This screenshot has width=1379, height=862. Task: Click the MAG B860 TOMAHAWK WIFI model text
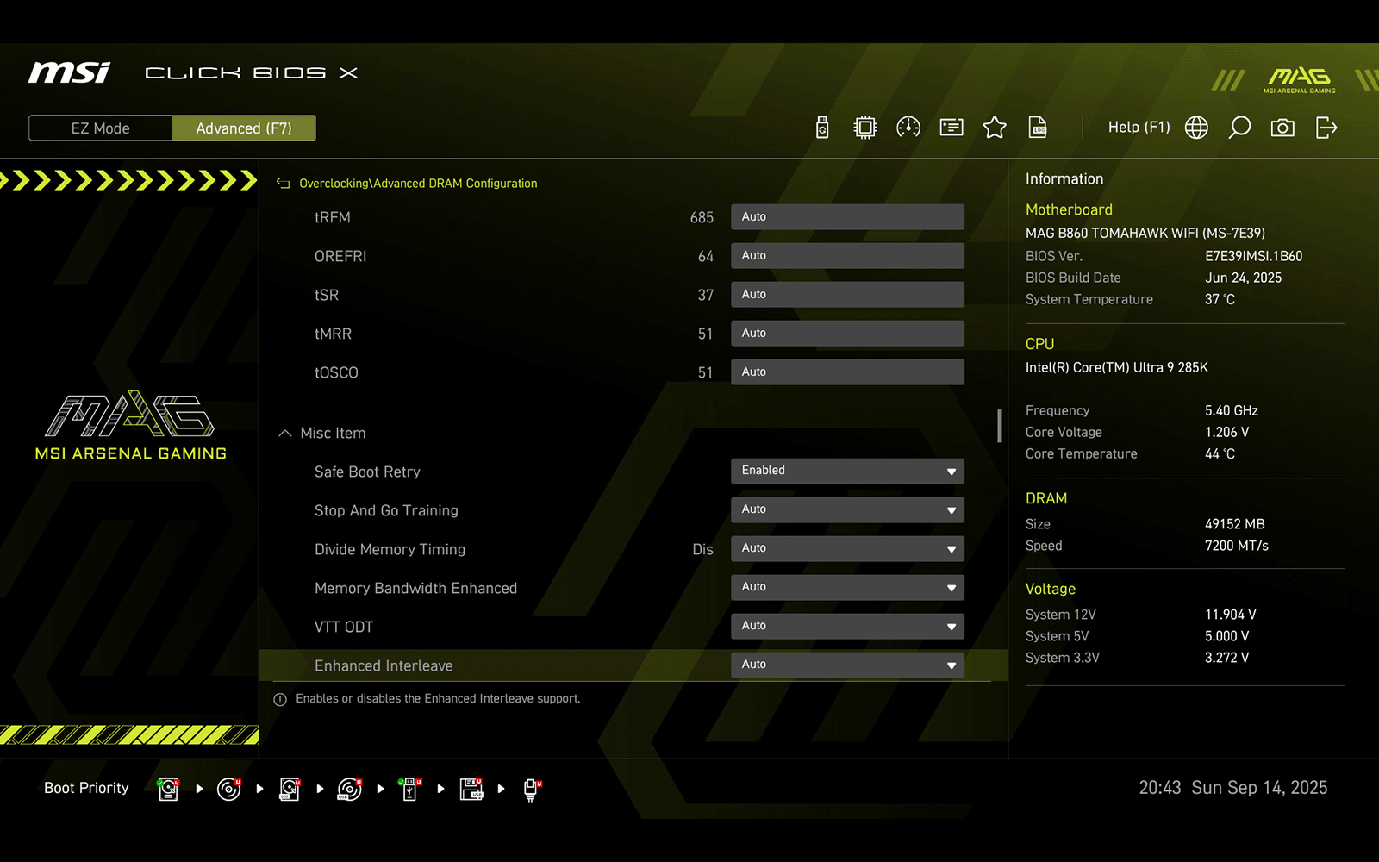(1145, 233)
